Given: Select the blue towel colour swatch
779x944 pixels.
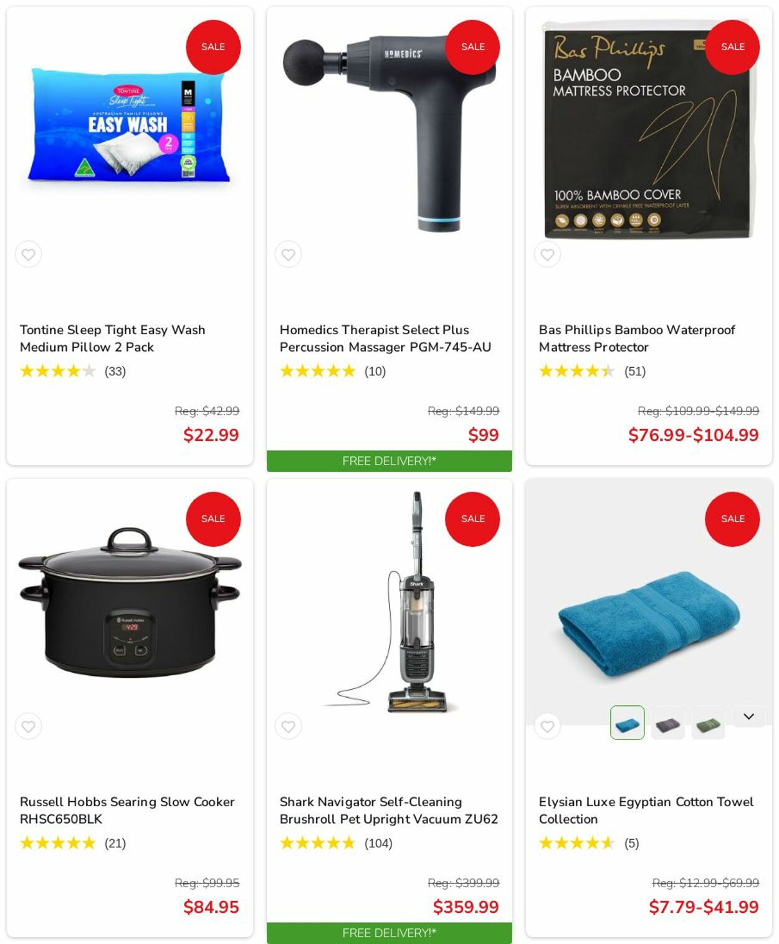Looking at the screenshot, I should [x=627, y=723].
